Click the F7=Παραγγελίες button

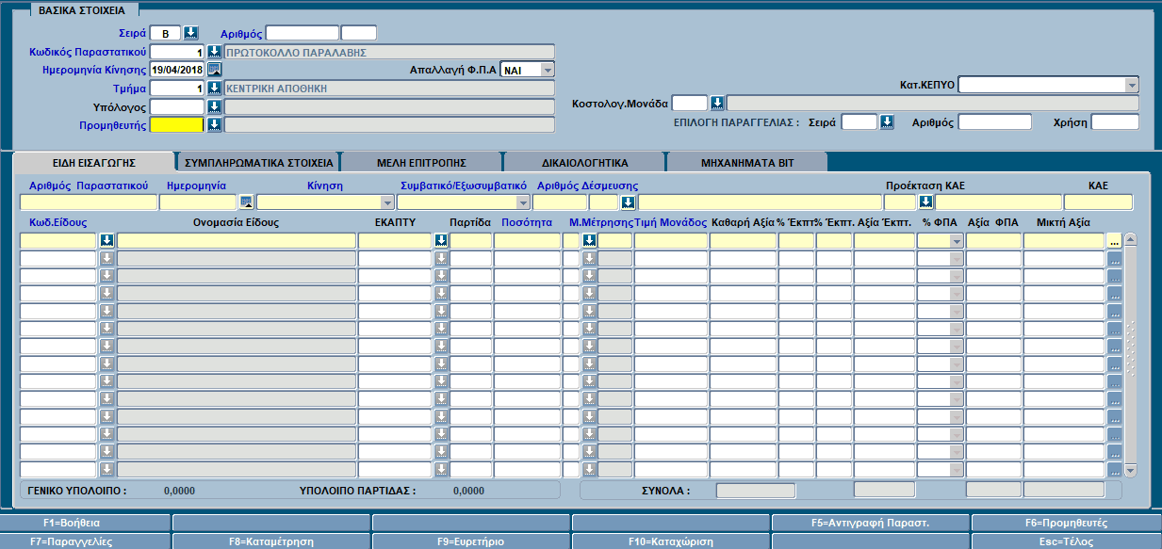point(86,541)
